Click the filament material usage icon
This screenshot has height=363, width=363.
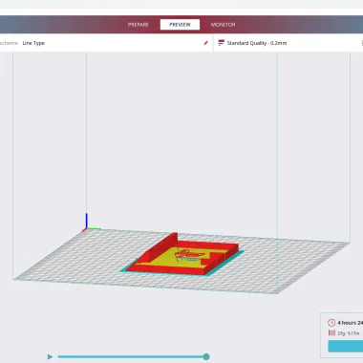[331, 332]
